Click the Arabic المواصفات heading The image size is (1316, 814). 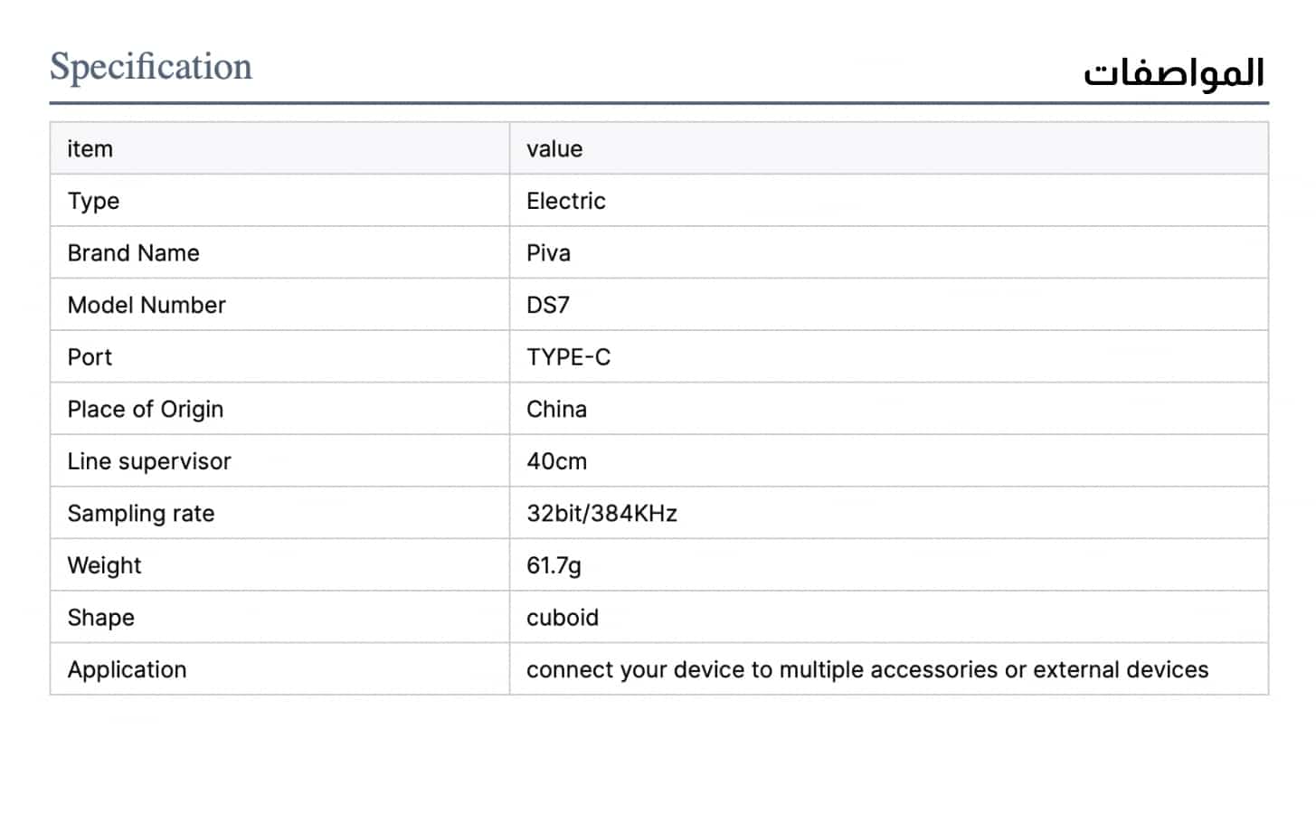point(1173,72)
